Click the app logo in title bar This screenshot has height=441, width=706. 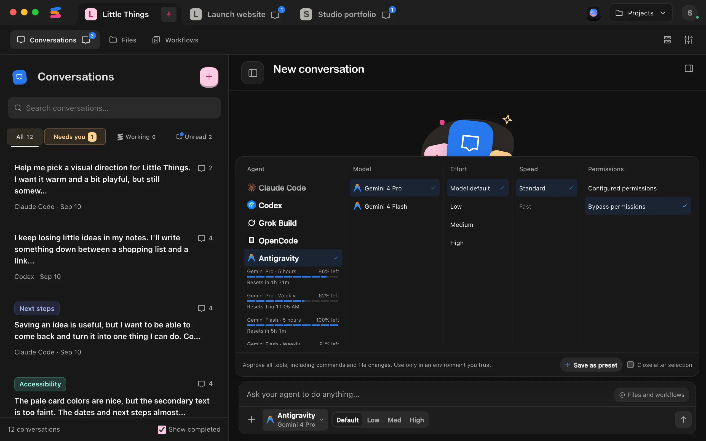tap(55, 13)
